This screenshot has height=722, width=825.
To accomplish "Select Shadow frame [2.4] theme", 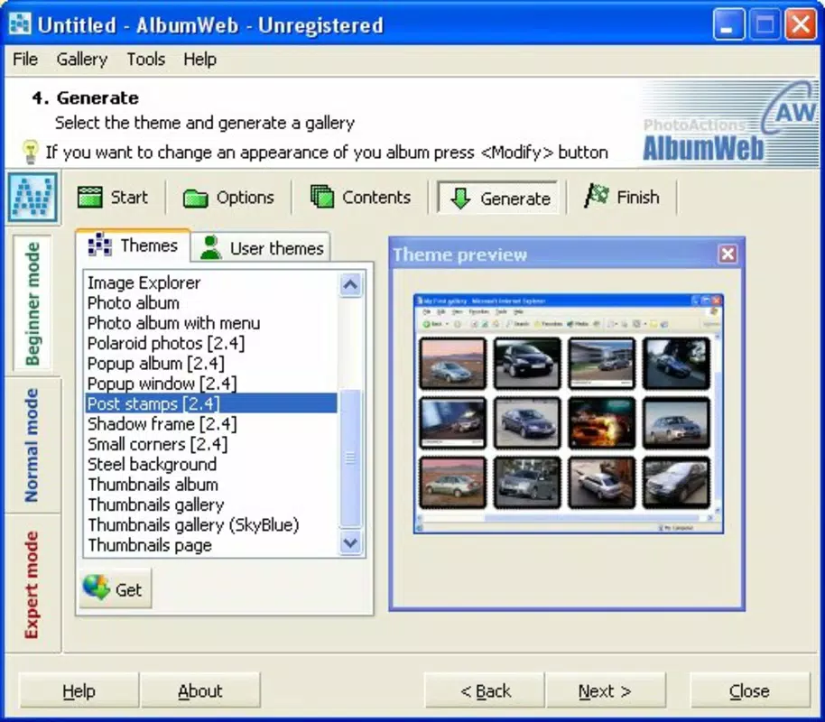I will pos(210,423).
